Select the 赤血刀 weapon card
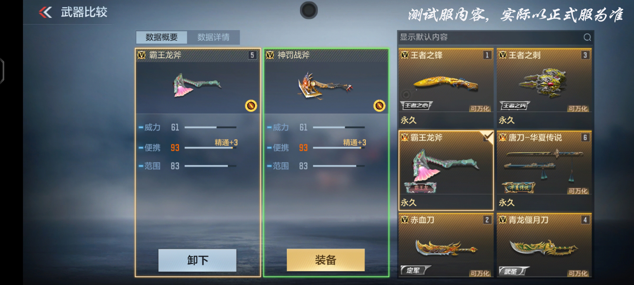 (x=446, y=245)
